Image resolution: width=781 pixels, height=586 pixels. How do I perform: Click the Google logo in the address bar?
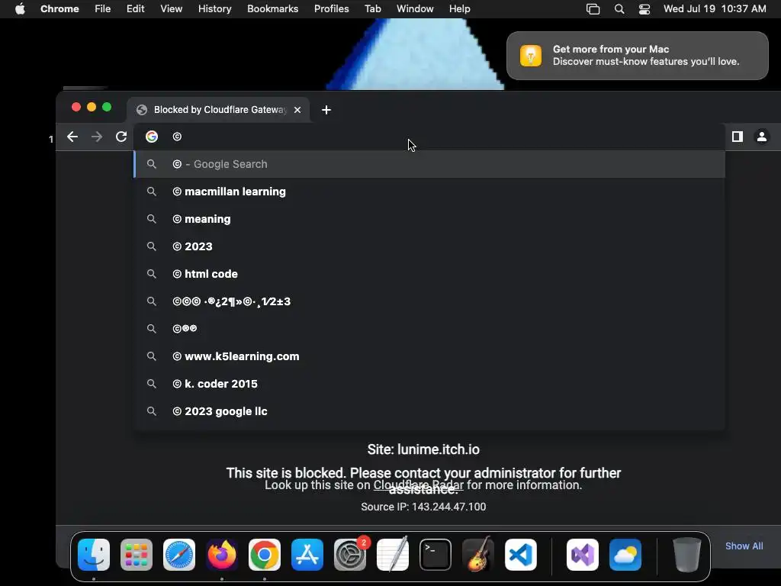[152, 137]
